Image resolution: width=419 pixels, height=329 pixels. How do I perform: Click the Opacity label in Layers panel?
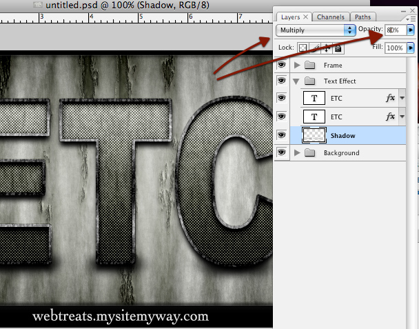click(370, 29)
